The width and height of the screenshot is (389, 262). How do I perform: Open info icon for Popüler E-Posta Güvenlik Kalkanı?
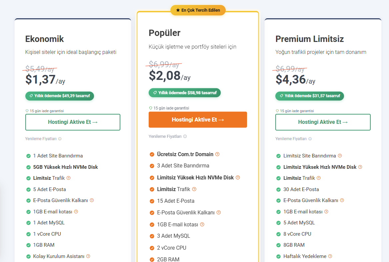[219, 212]
